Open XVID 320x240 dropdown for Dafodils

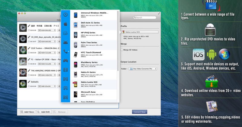click(47, 86)
